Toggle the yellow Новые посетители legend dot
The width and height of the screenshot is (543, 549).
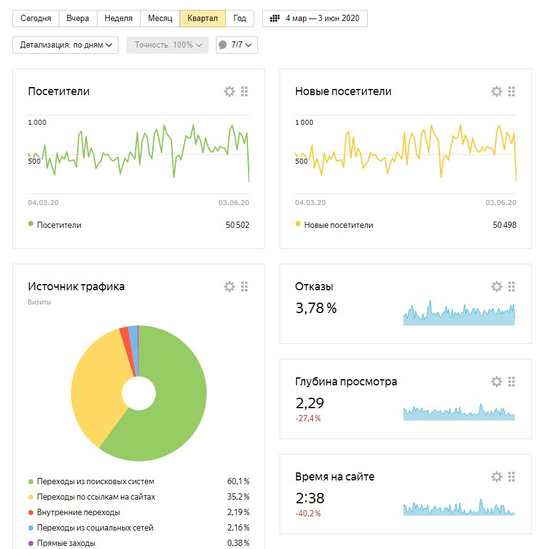[298, 224]
